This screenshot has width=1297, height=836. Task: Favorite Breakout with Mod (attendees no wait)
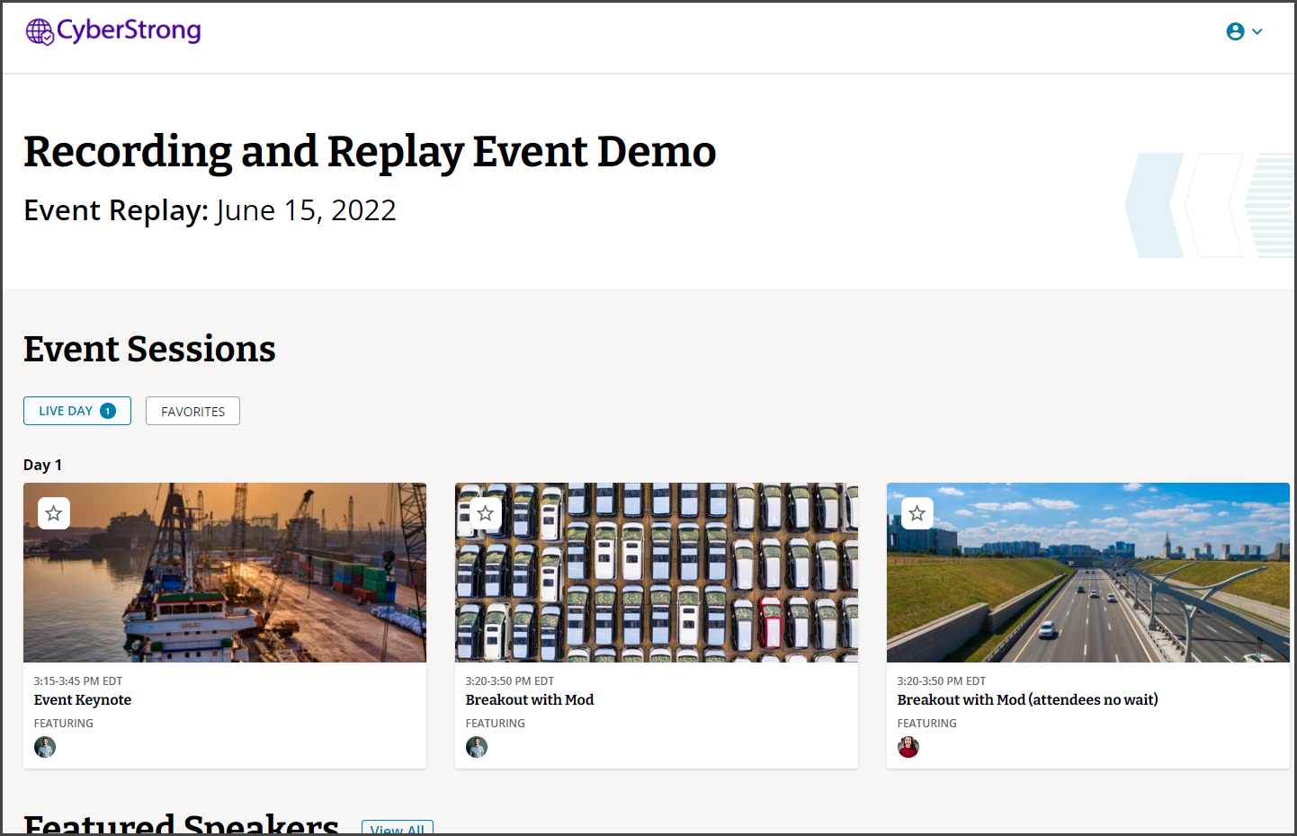(x=917, y=513)
